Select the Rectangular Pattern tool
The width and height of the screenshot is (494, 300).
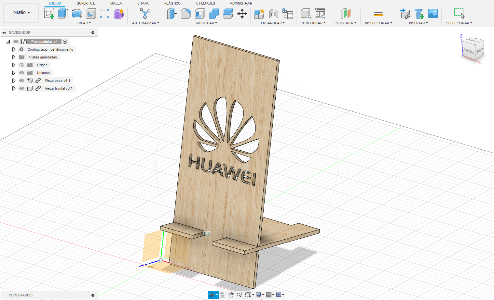(104, 14)
